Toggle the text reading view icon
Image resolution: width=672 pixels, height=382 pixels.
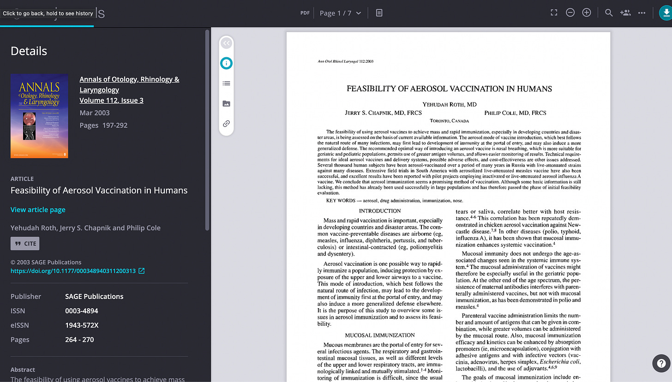pos(379,13)
